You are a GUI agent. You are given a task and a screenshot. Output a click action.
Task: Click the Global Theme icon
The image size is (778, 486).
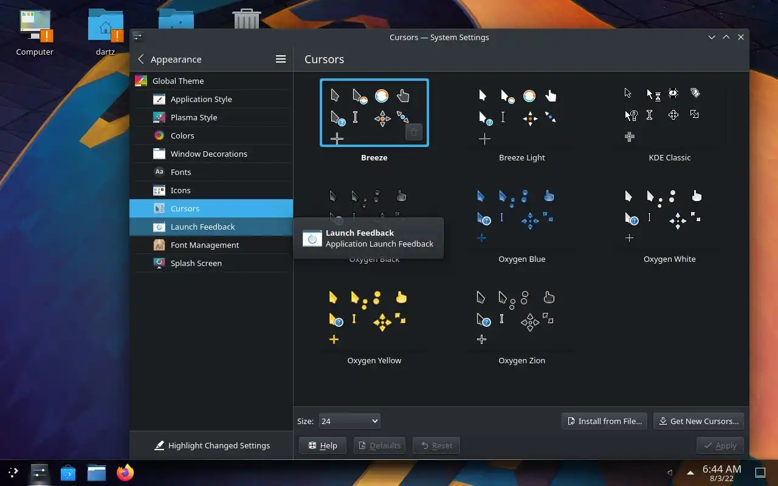tap(141, 81)
